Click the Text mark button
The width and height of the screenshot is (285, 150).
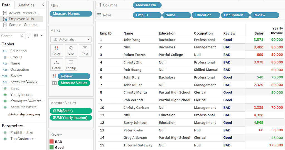tap(85, 51)
